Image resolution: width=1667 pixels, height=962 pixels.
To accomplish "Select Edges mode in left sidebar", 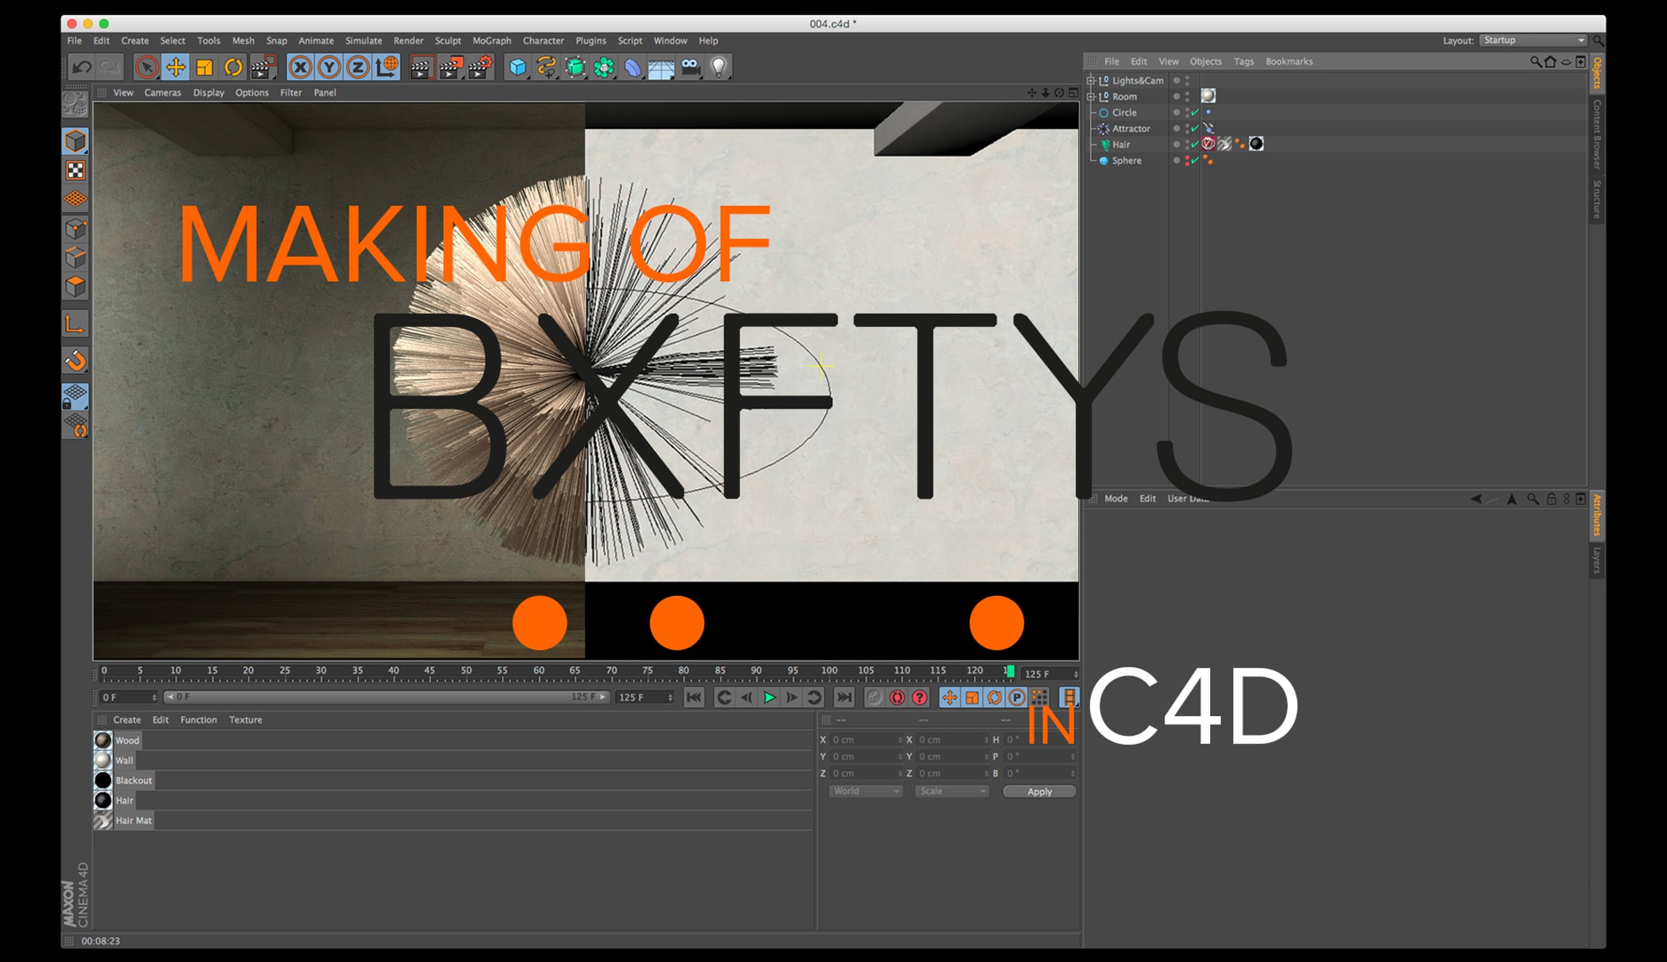I will coord(75,258).
